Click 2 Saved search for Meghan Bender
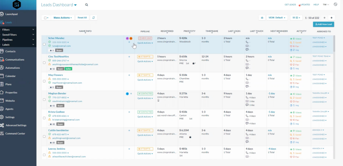 (295, 98)
